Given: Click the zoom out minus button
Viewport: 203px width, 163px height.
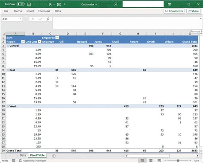Looking at the screenshot, I should click(x=165, y=161).
